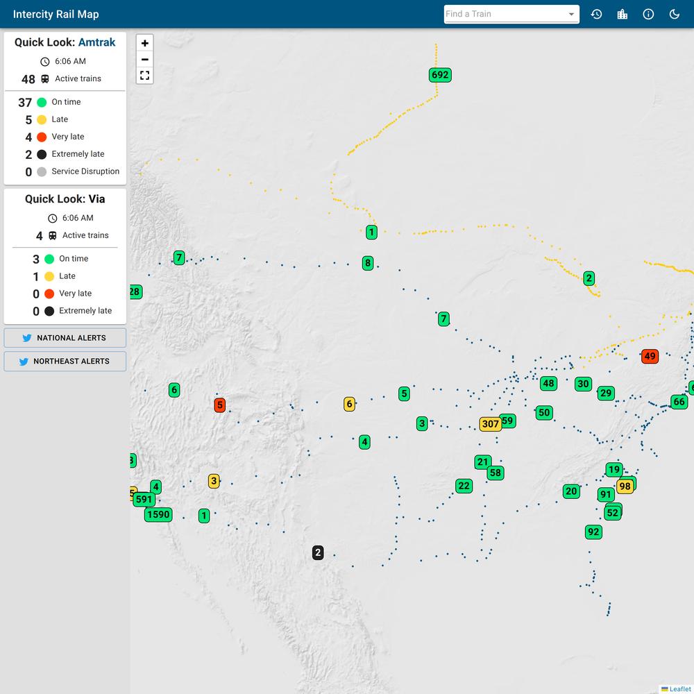Select train marker 20
Screen dimensions: 694x694
[x=571, y=491]
